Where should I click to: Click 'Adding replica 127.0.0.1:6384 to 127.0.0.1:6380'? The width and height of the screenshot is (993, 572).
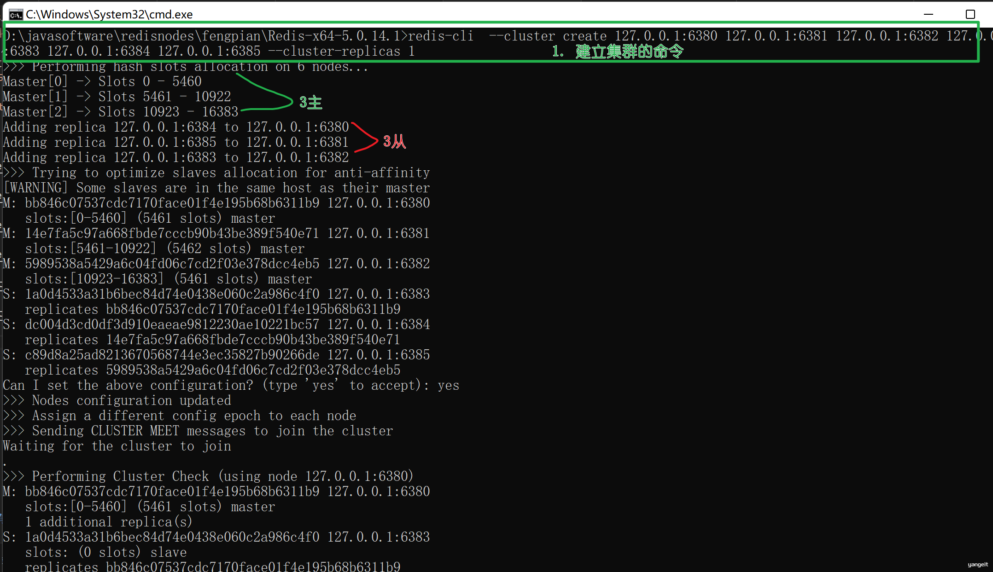(176, 127)
